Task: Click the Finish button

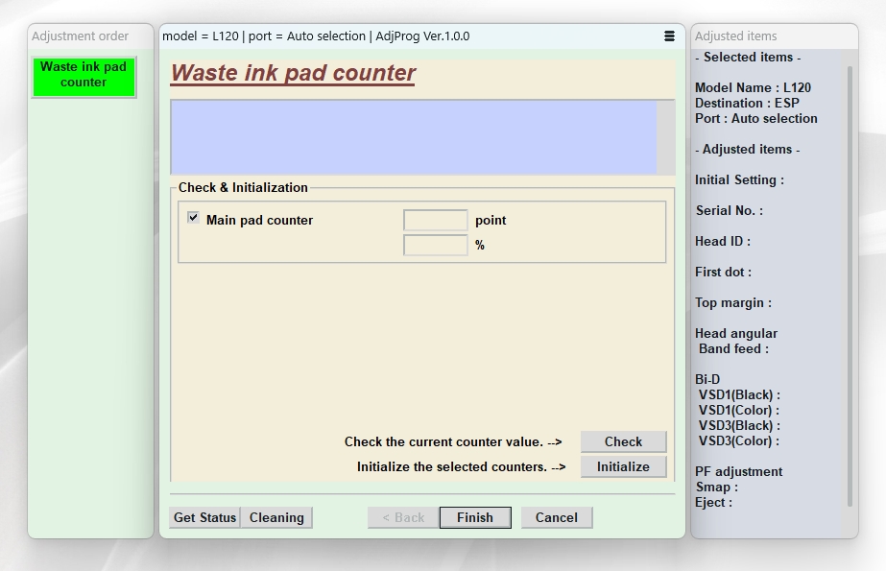Action: (x=475, y=517)
